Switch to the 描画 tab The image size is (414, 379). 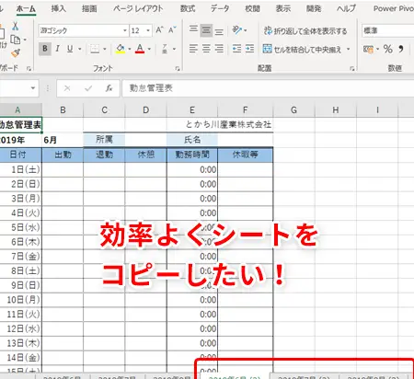[x=89, y=8]
